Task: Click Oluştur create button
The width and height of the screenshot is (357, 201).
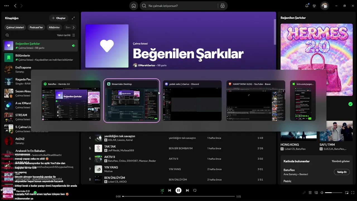Action: pos(59,18)
